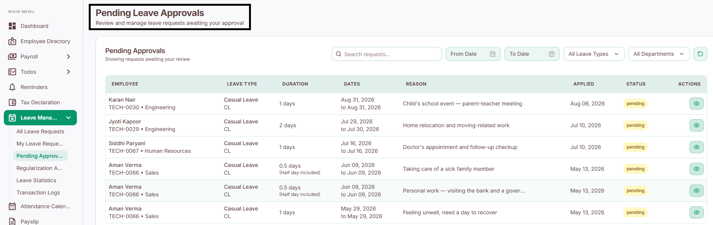
Task: View Aman Verma's sick family member request
Action: click(697, 169)
